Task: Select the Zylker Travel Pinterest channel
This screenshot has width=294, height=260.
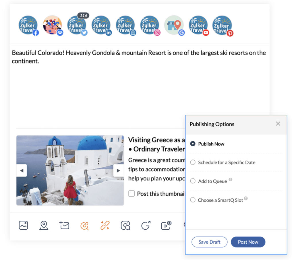Action: 223,26
